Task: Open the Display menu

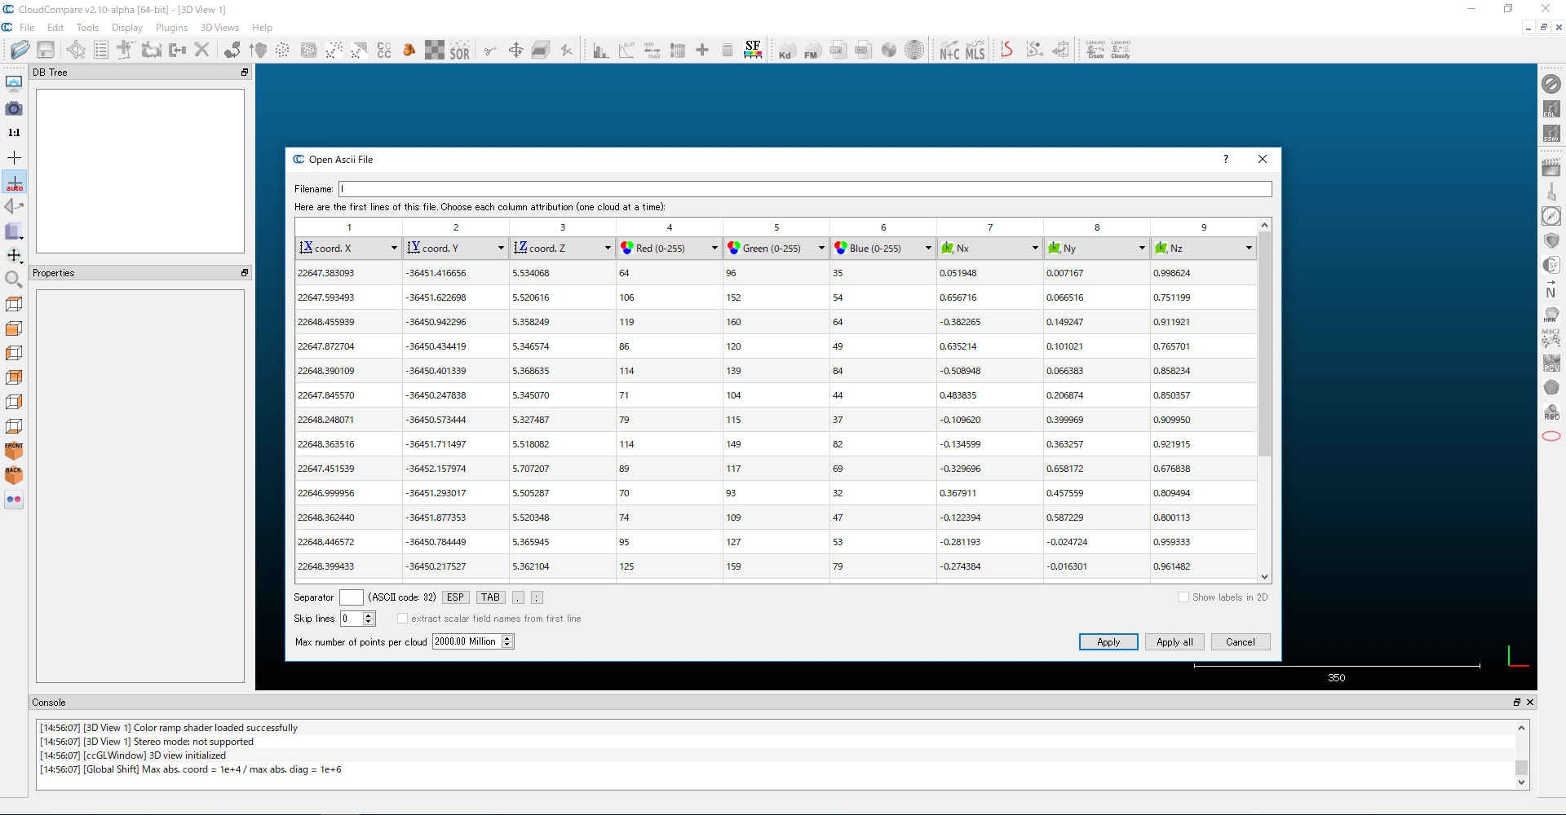Action: pos(127,28)
